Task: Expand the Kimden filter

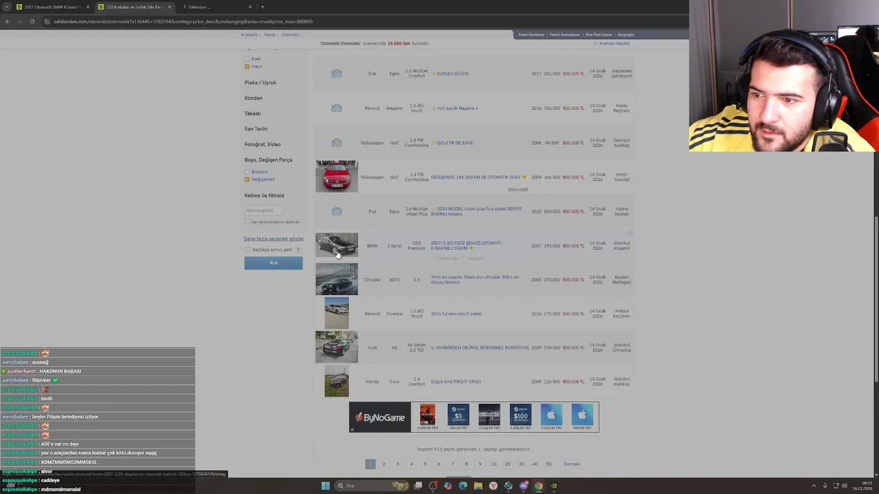Action: click(x=253, y=98)
